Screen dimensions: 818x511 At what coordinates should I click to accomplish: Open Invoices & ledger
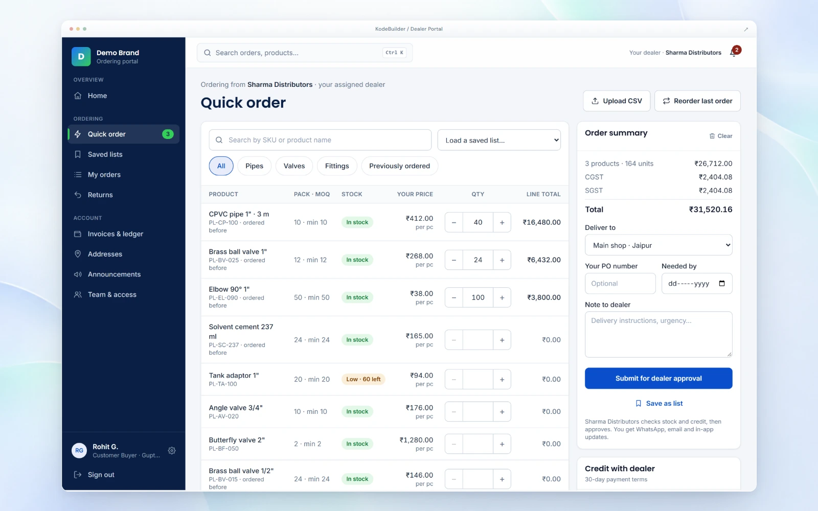click(123, 234)
